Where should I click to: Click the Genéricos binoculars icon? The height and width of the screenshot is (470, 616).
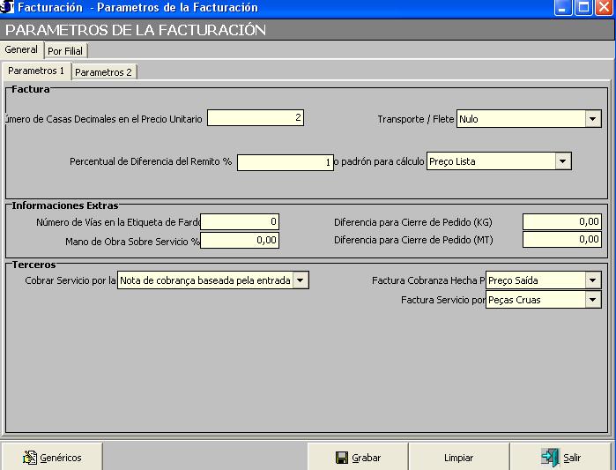point(29,458)
